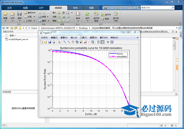The image size is (184, 129).
Task: Open the Brush tool color dropdown arrow
Action: pyautogui.click(x=88, y=42)
